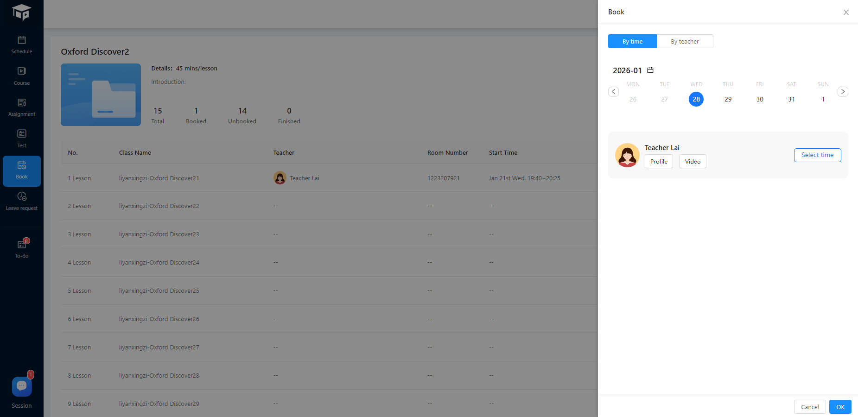The image size is (858, 417).
Task: Click the calendar icon beside 2026-01
Action: 650,70
